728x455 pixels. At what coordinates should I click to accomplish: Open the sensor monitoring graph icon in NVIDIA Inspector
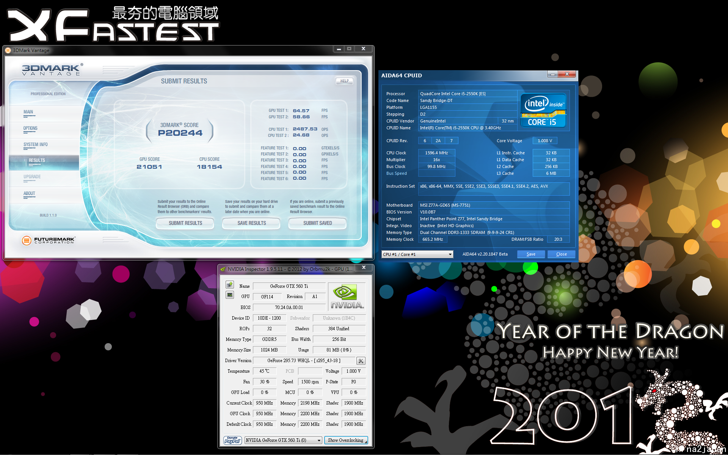coord(230,295)
